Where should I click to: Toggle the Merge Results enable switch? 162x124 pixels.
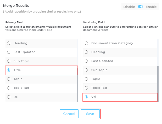[x=140, y=7]
